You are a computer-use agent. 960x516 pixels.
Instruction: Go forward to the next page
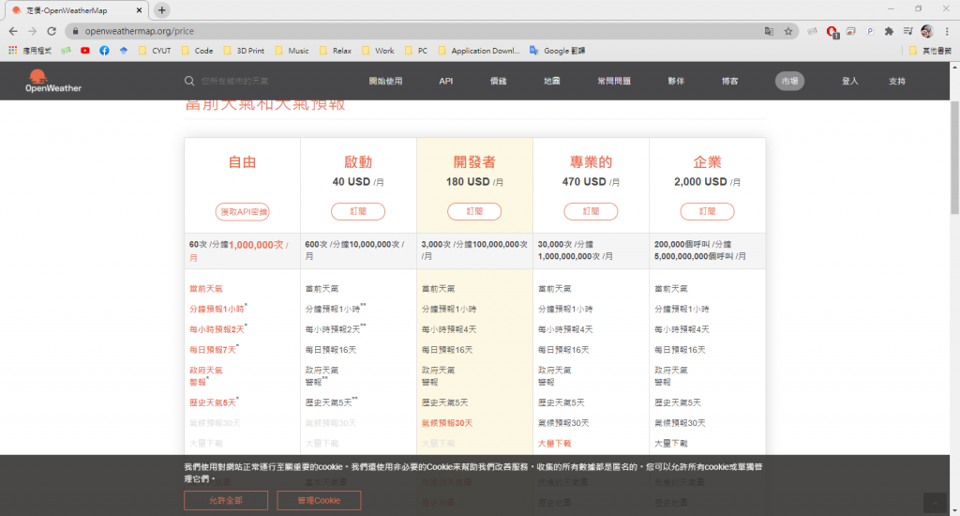[x=33, y=31]
